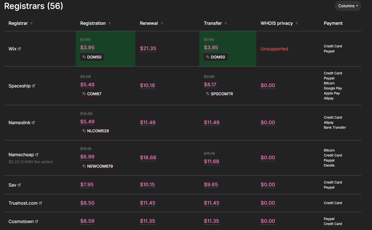Viewport: 372px width, 230px height.
Task: Click the Unsupported WHOIS privacy label
Action: point(274,49)
